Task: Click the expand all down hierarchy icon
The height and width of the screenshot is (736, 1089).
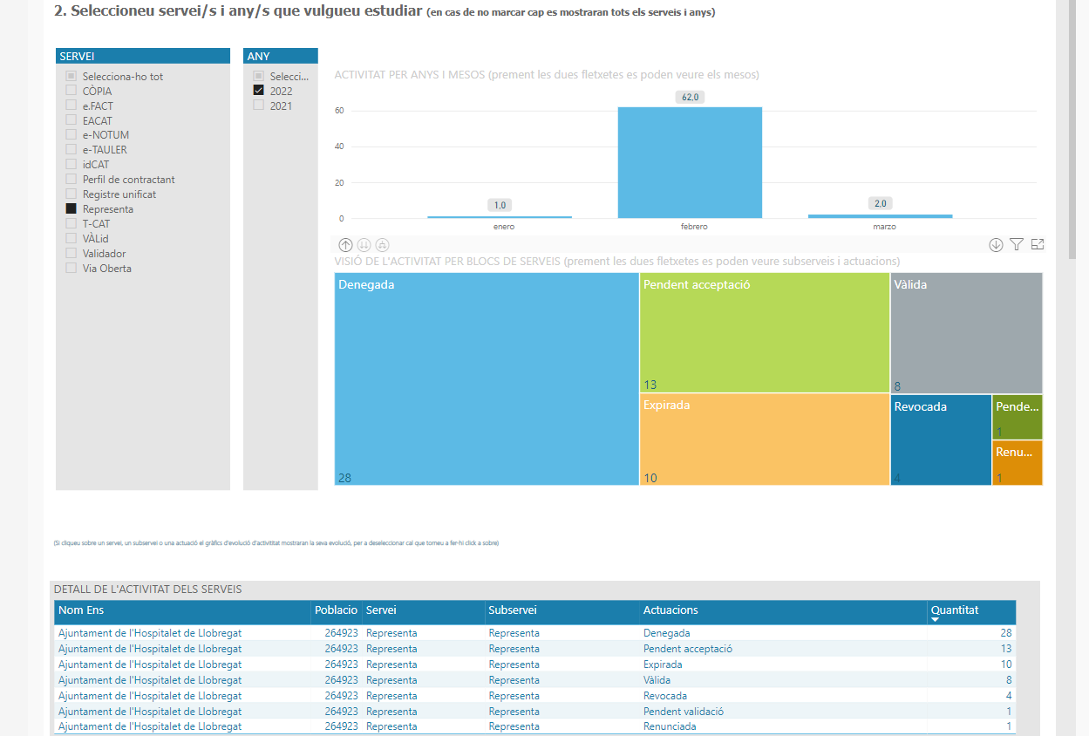Action: tap(382, 246)
